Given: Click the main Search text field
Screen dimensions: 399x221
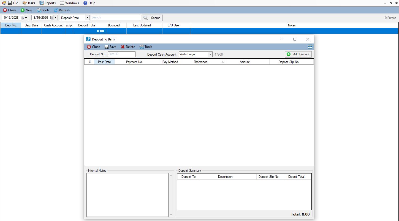Looking at the screenshot, I should (116, 18).
